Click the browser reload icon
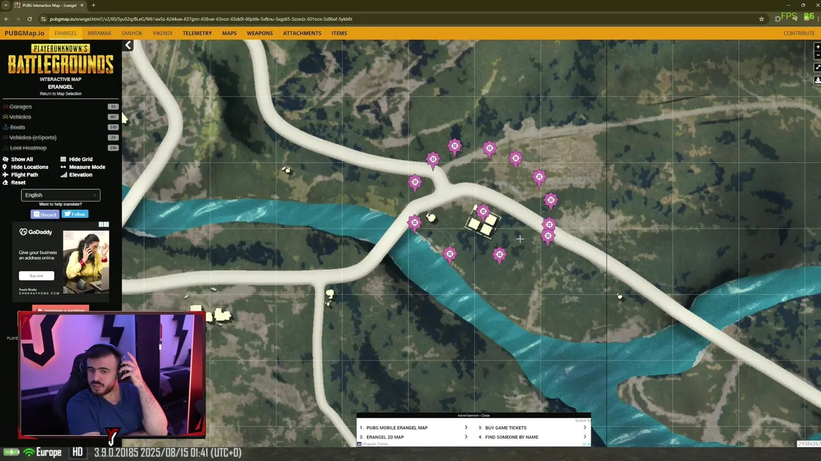 [30, 19]
